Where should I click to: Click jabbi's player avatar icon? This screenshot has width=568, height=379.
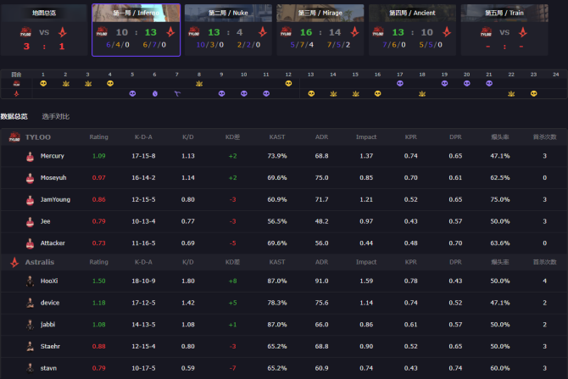[30, 324]
